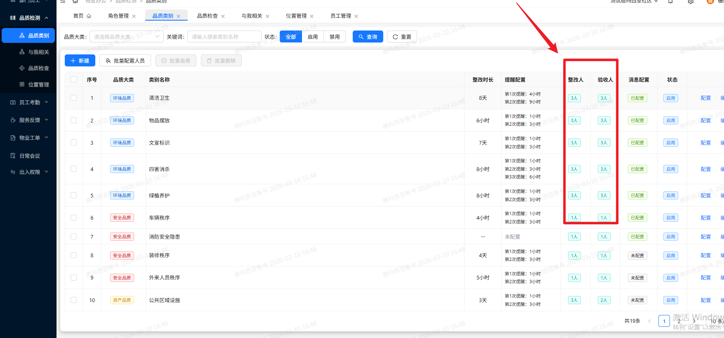Viewport: 724px width, 338px height.
Task: Click the notification bell icon
Action: point(670,2)
